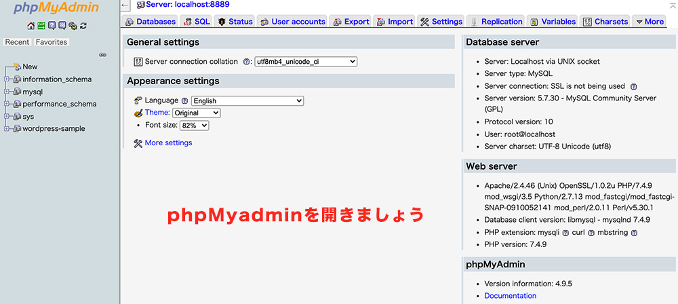The height and width of the screenshot is (304, 678).
Task: Switch to the Databases tab
Action: [x=150, y=21]
